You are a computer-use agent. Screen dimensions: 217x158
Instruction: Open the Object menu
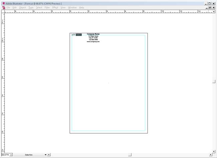(x=22, y=8)
